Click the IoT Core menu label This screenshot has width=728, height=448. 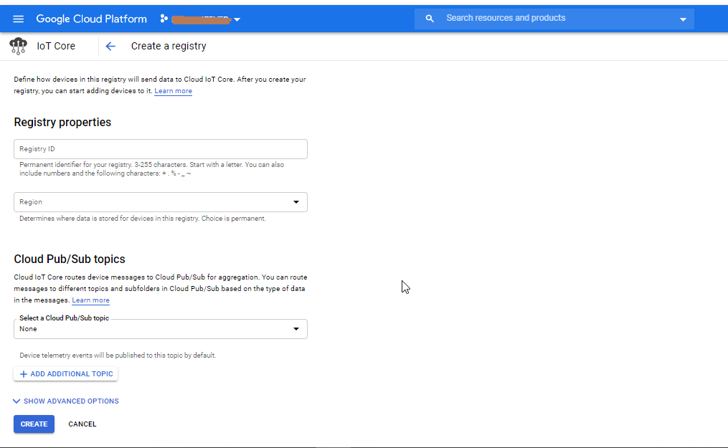coord(56,45)
